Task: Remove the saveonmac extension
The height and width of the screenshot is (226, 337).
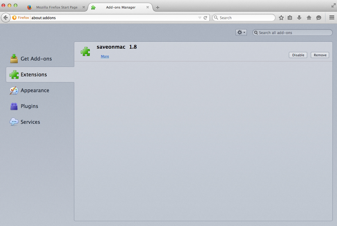Action: click(x=320, y=55)
